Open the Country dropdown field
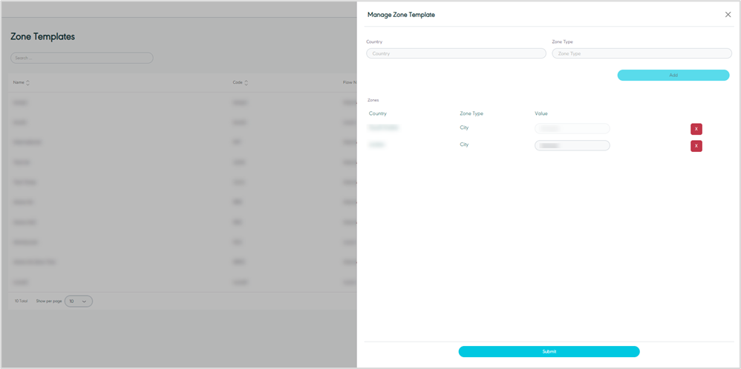Image resolution: width=741 pixels, height=369 pixels. (456, 53)
